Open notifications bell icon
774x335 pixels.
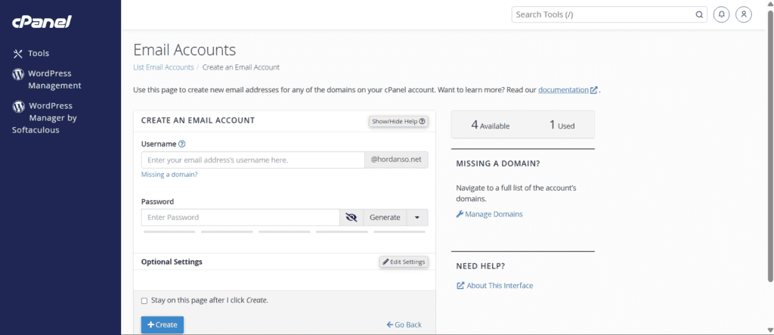721,14
